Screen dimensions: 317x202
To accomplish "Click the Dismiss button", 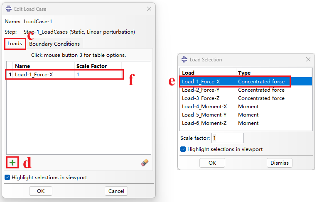I will point(279,163).
